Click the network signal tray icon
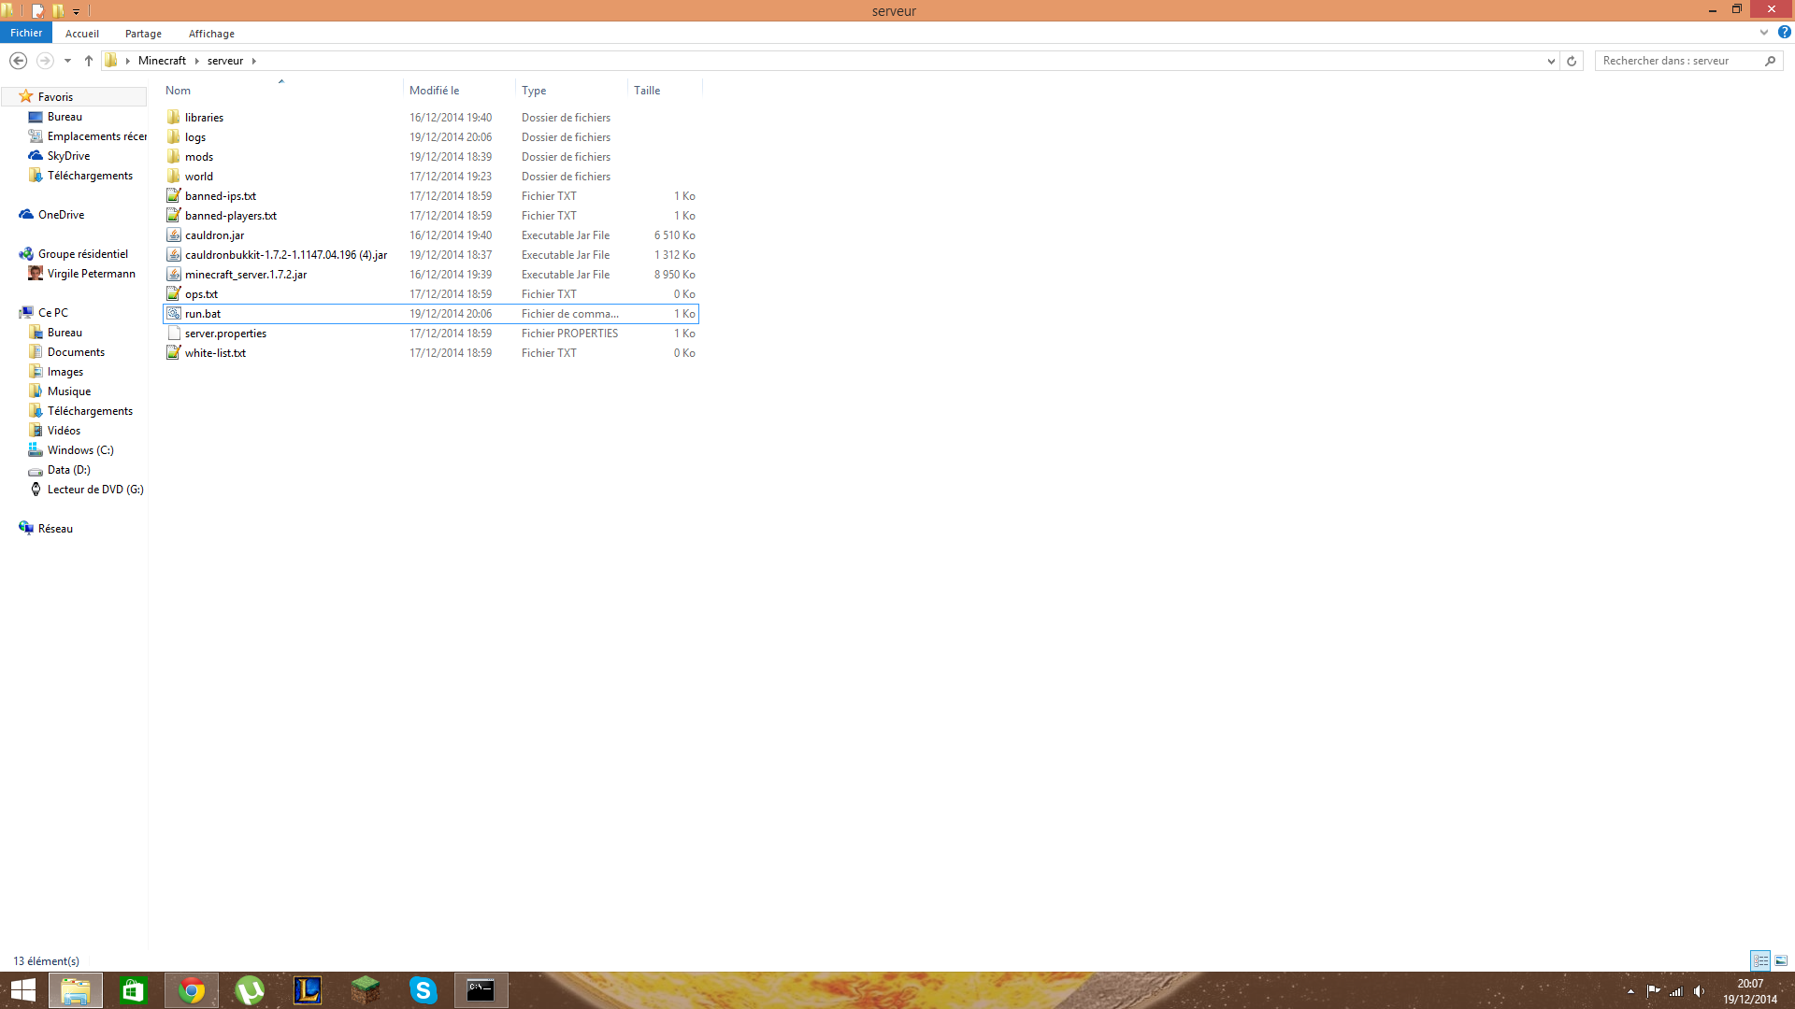This screenshot has height=1009, width=1795. (x=1676, y=991)
